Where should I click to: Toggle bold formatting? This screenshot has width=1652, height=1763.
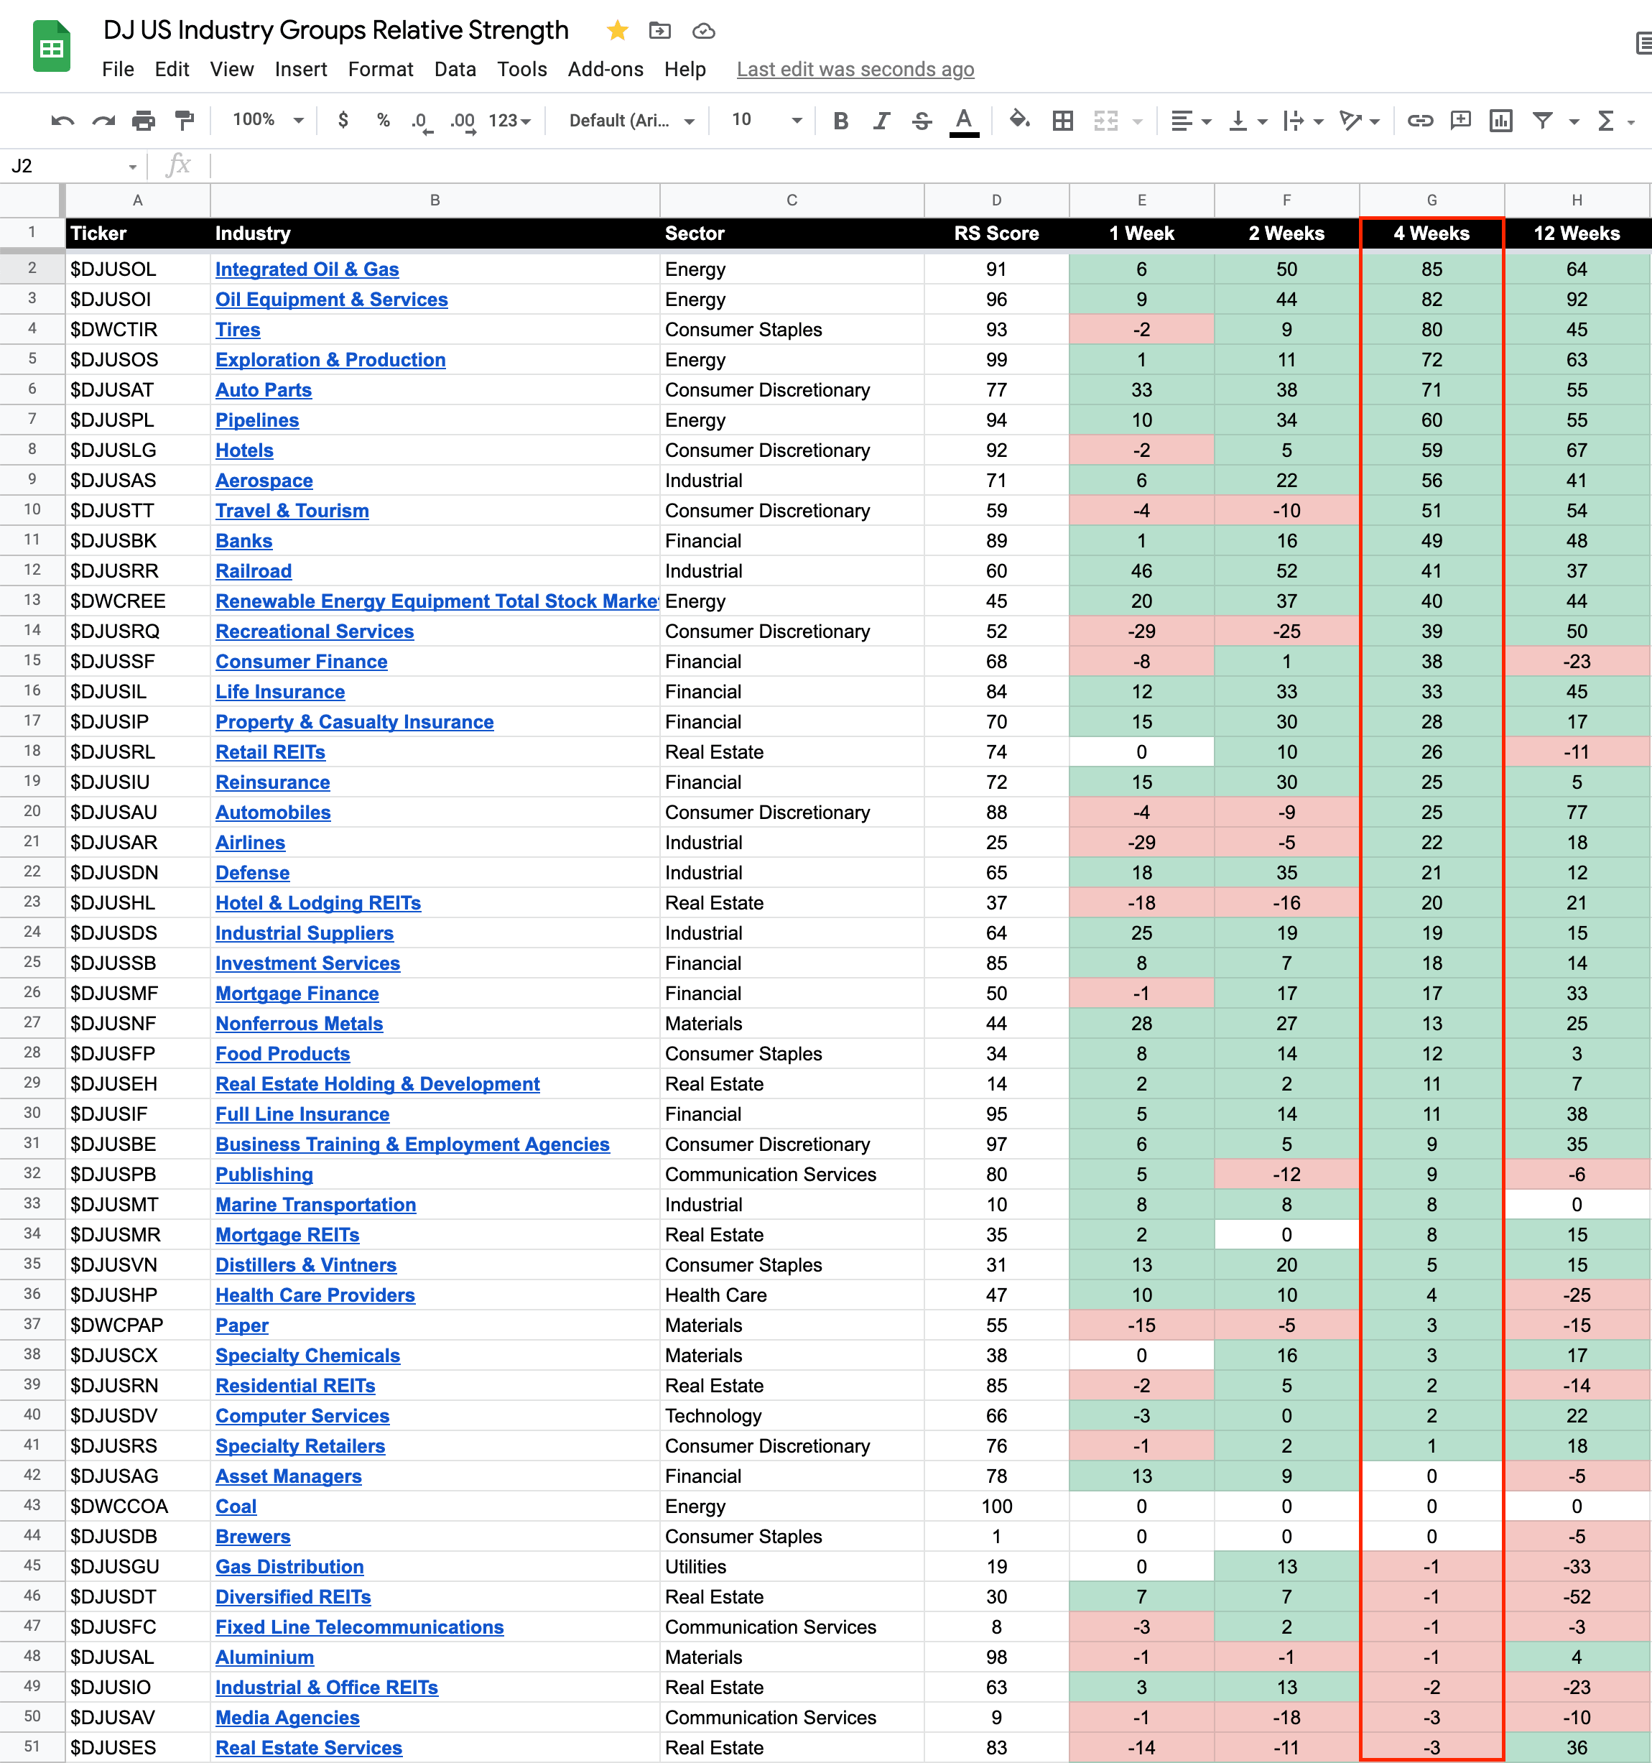(840, 121)
